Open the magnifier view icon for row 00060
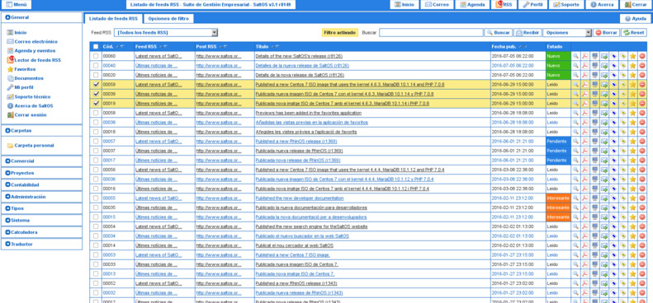653x303 pixels. click(575, 56)
